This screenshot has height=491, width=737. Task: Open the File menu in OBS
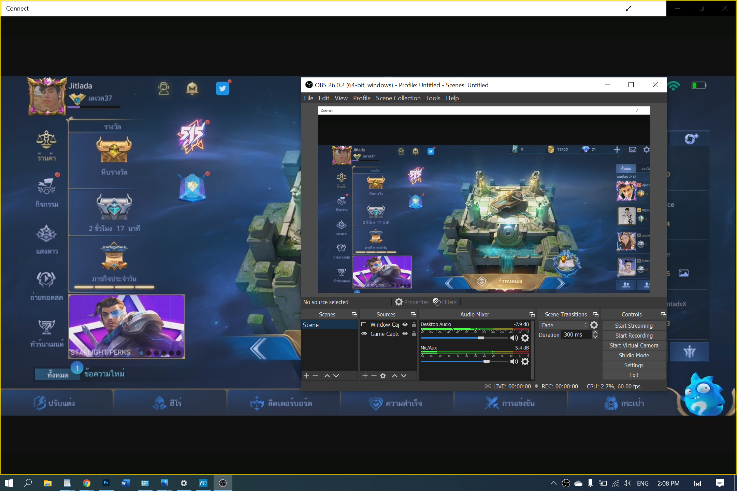308,98
